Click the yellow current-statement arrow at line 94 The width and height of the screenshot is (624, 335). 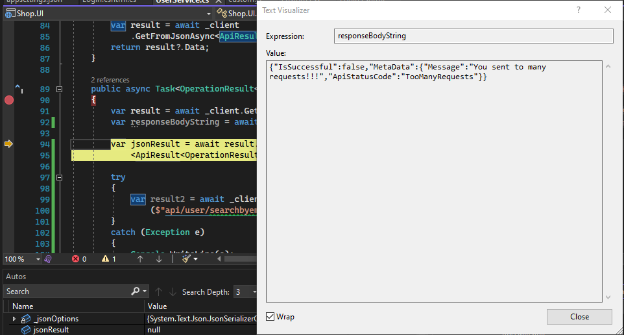[x=8, y=143]
